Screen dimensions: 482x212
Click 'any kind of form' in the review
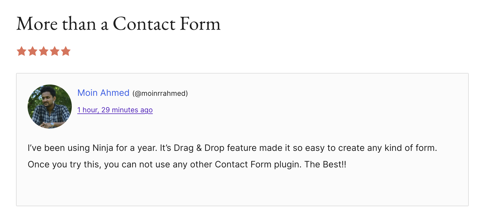coord(402,148)
